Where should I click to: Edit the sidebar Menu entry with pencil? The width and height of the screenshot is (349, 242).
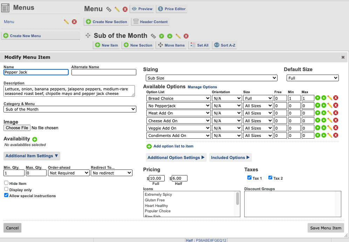pos(66,22)
